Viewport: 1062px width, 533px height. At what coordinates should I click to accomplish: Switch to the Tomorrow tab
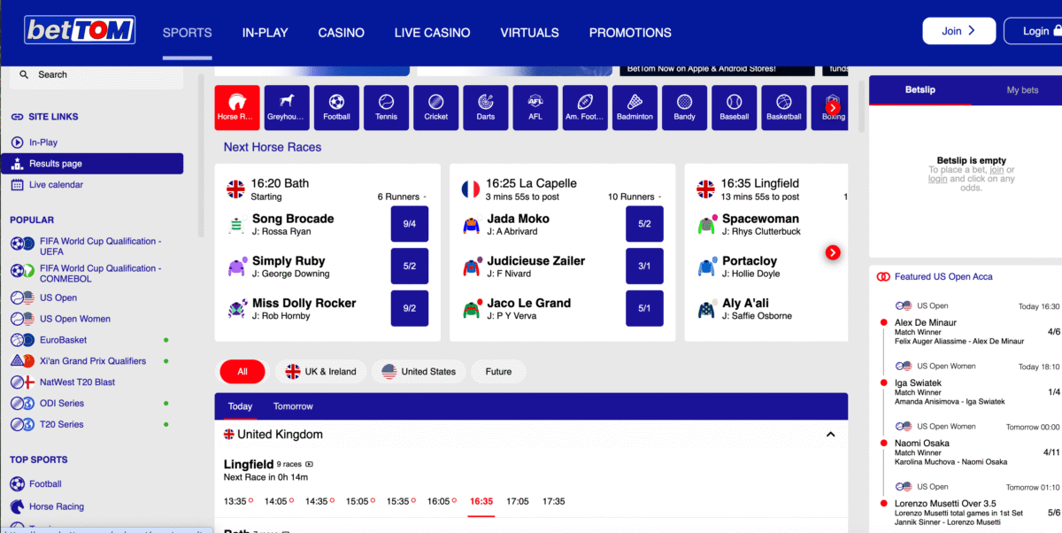click(293, 406)
